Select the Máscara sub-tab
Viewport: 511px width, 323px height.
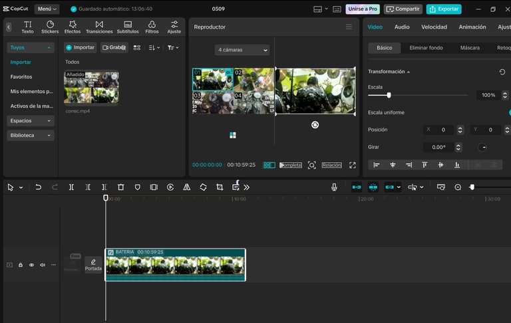(470, 48)
